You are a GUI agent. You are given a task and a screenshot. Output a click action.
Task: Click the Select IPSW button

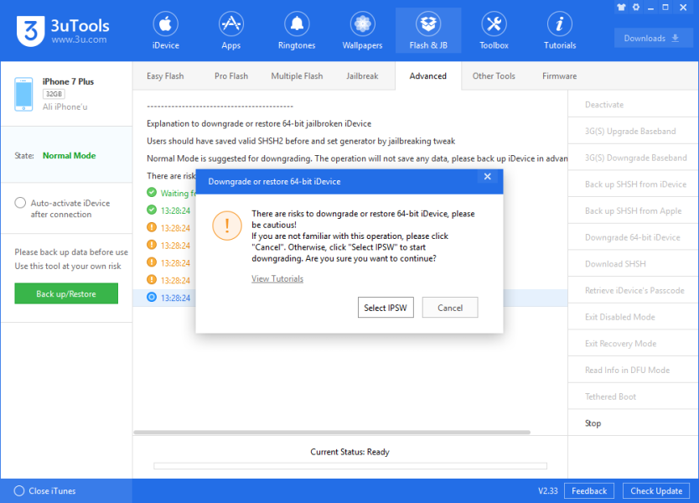coord(386,308)
